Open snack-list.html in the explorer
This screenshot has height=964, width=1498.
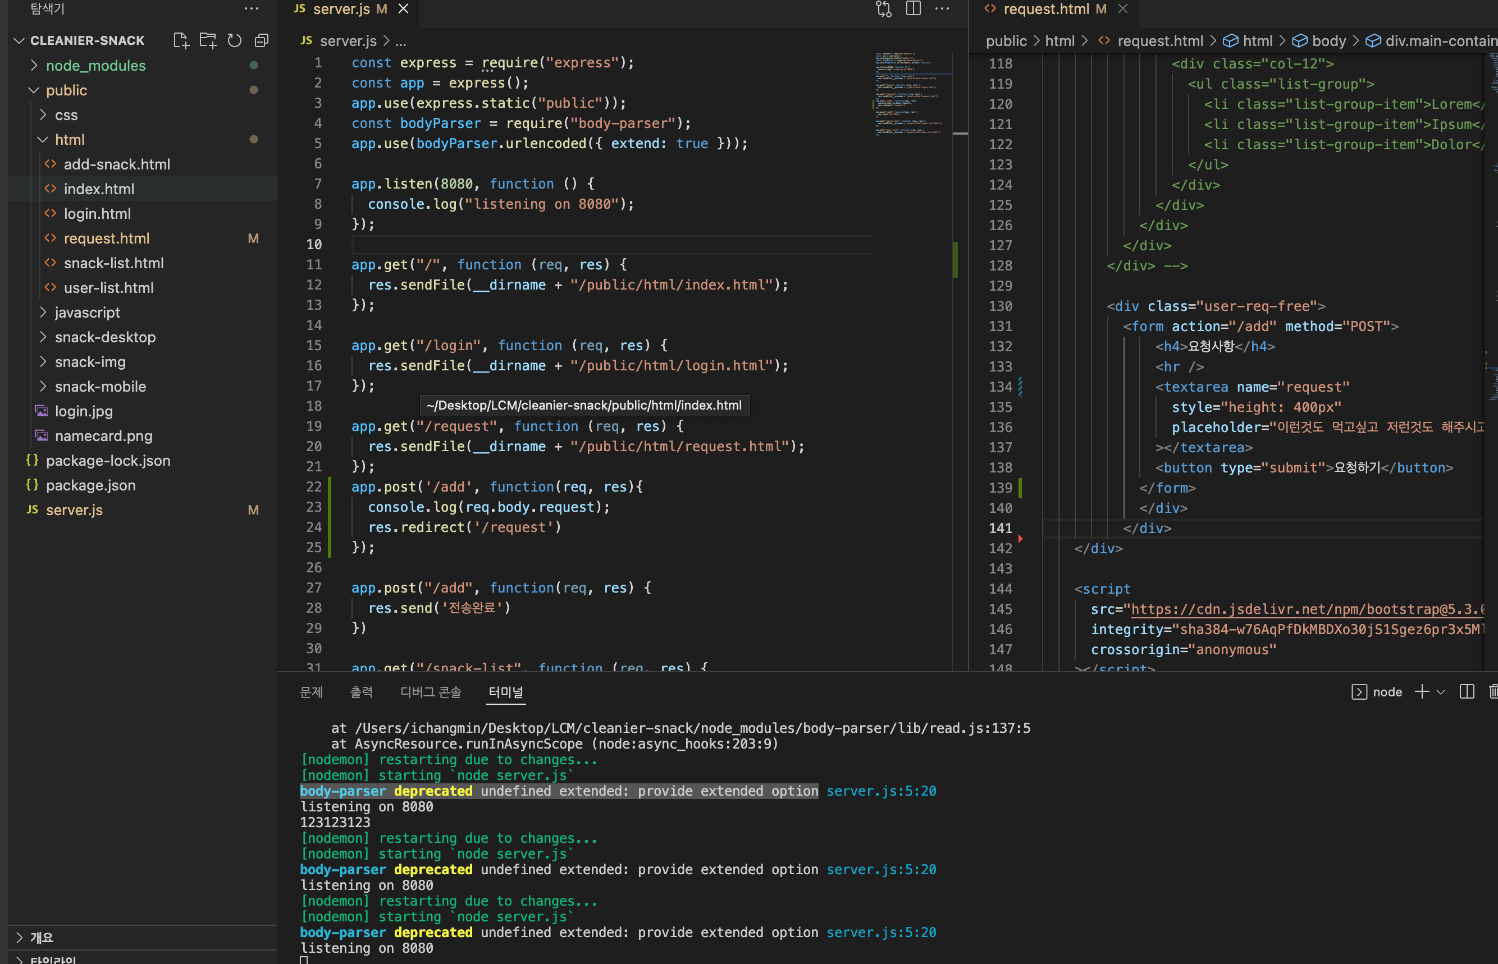113,263
